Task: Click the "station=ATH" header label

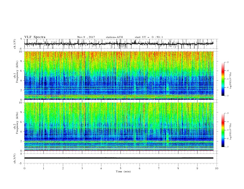Action: [114, 37]
